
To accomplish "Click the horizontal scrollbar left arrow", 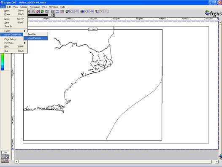I will click(x=17, y=162).
